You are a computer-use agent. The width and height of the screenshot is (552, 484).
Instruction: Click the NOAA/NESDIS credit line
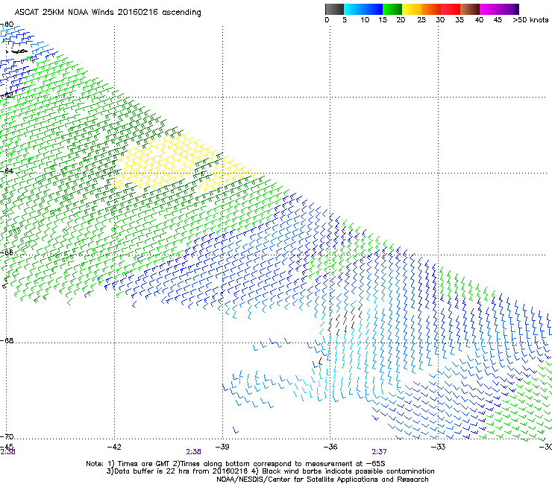pyautogui.click(x=322, y=480)
